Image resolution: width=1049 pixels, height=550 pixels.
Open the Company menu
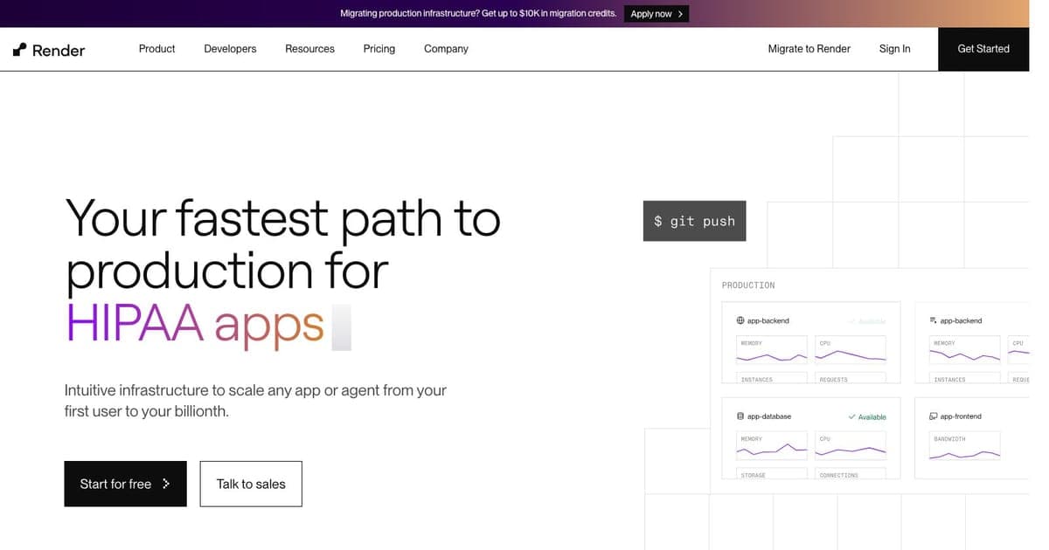tap(446, 49)
